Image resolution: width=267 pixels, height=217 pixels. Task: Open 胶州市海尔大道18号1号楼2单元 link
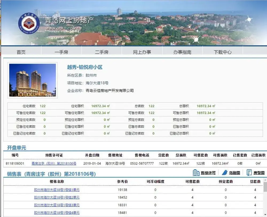click(x=57, y=197)
